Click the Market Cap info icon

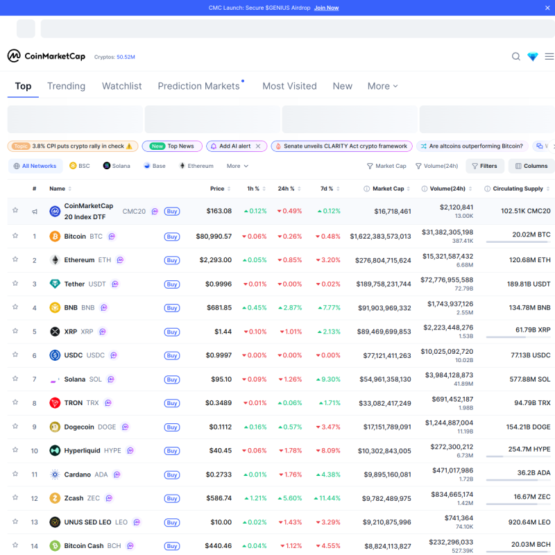click(367, 189)
